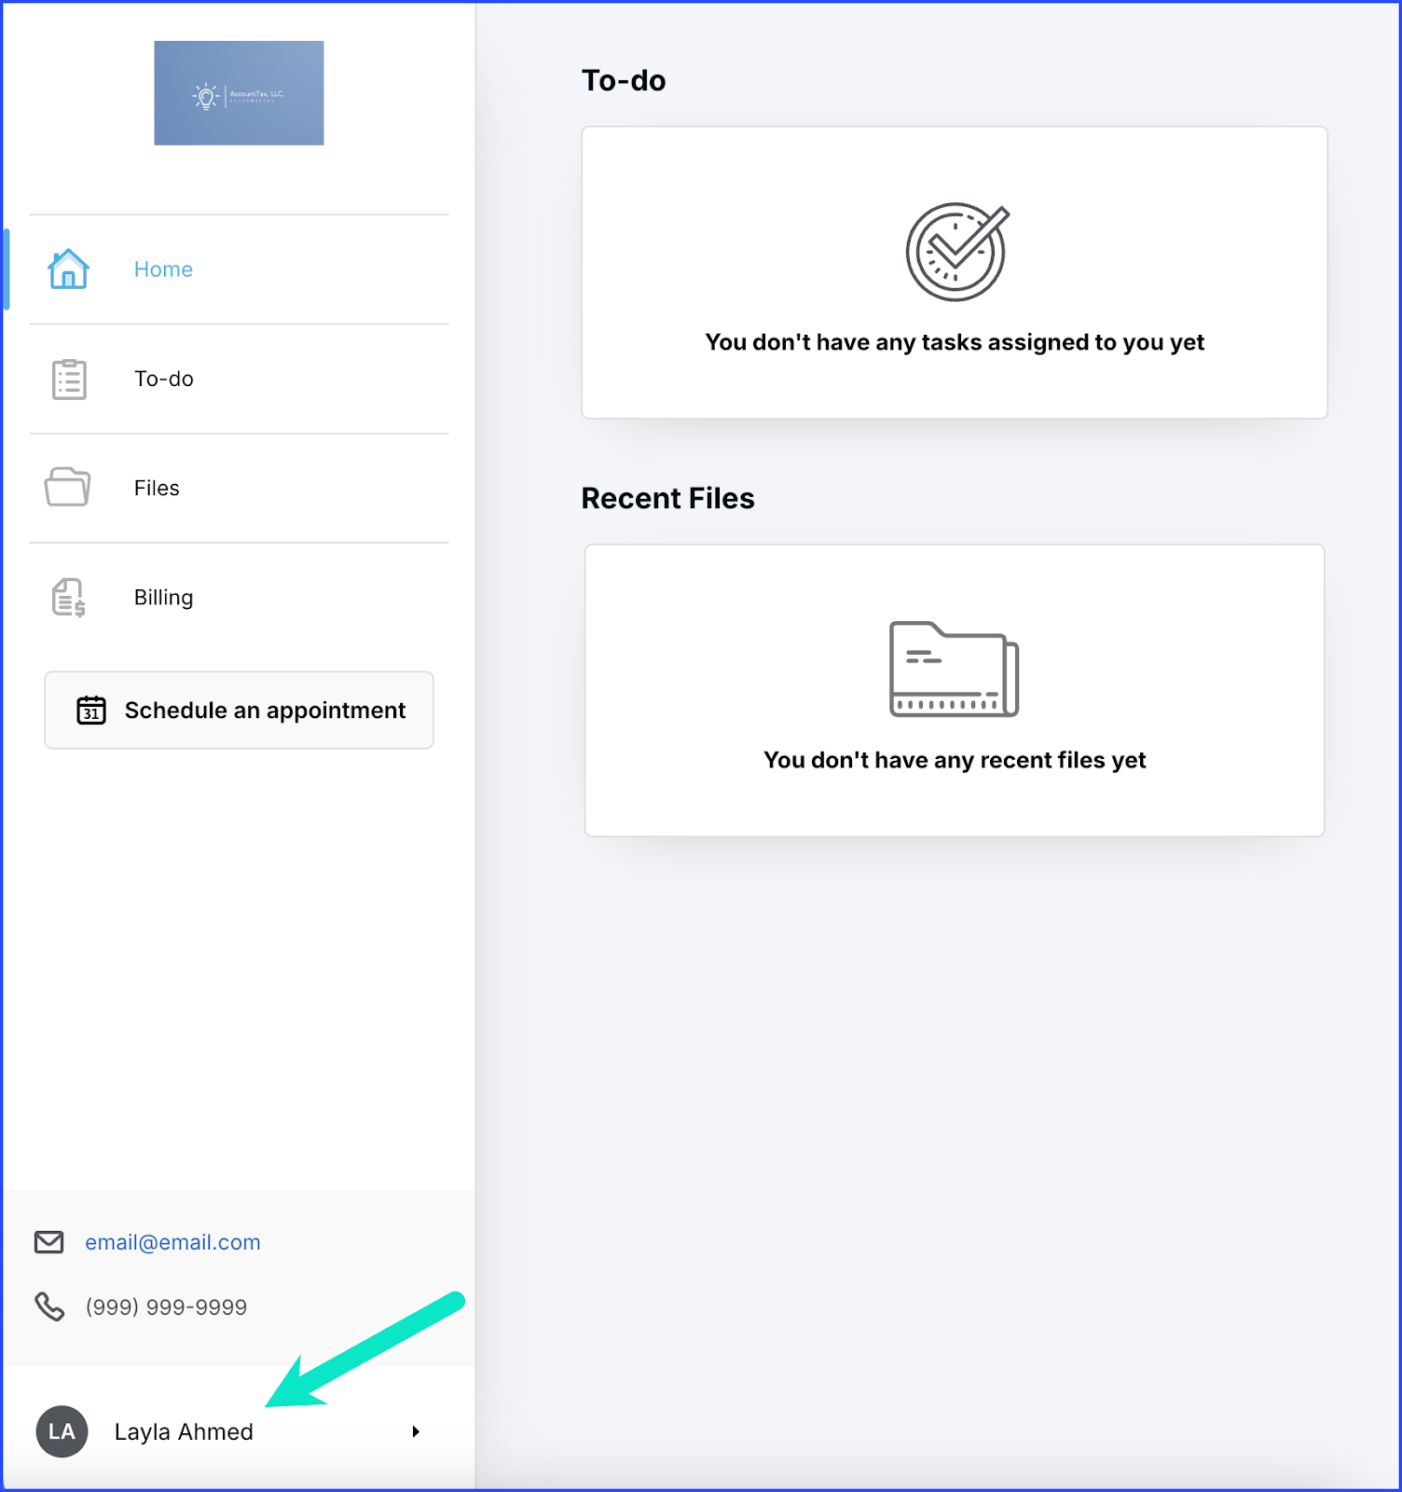Image resolution: width=1402 pixels, height=1492 pixels.
Task: Select Files in the sidebar menu
Action: (157, 489)
